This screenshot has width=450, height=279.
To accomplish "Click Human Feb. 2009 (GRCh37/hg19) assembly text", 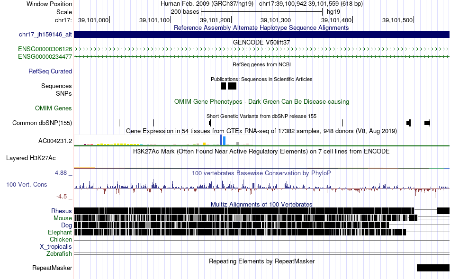I will 207,4.
